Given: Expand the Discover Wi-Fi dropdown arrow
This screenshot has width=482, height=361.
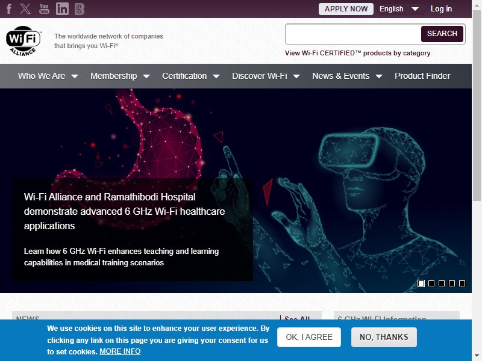Looking at the screenshot, I should click(x=296, y=76).
